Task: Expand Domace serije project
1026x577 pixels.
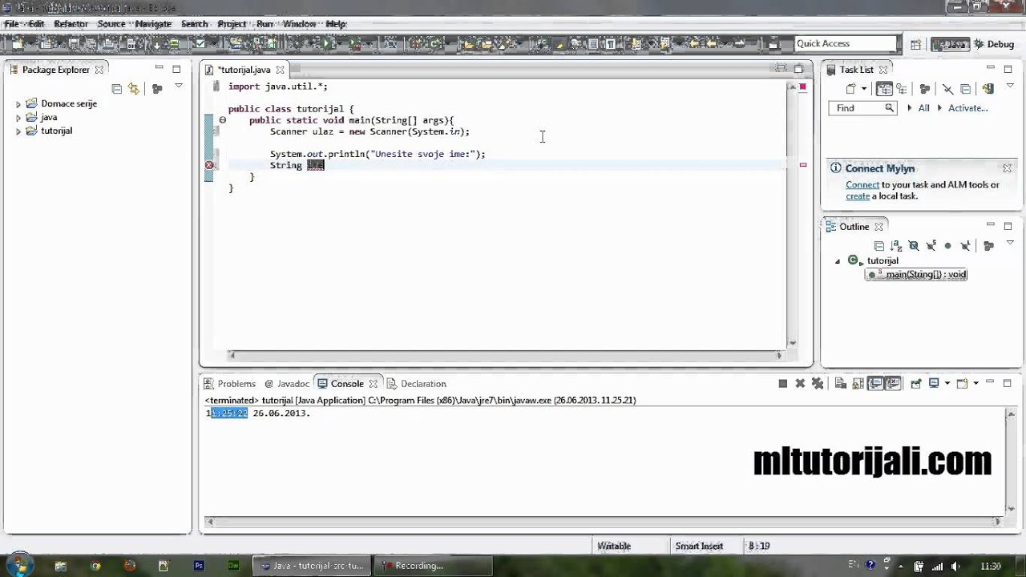Action: (x=18, y=104)
